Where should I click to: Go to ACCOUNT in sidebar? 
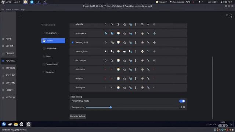coord(8,76)
